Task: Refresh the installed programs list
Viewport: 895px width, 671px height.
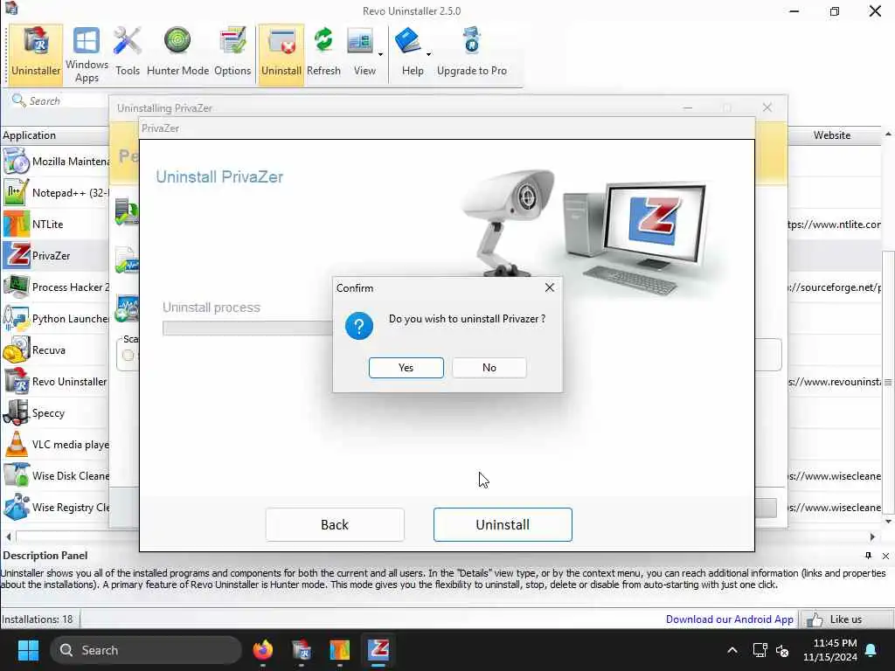Action: (323, 53)
